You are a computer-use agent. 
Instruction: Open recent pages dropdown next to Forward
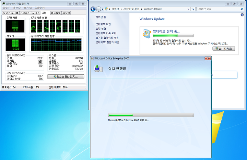pos(103,9)
